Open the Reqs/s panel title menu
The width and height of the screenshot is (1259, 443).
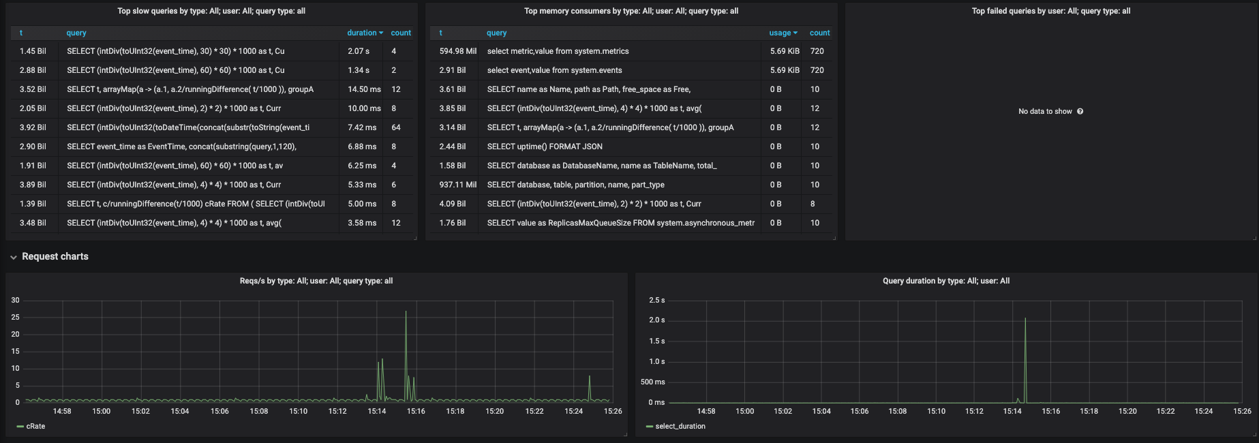(316, 281)
